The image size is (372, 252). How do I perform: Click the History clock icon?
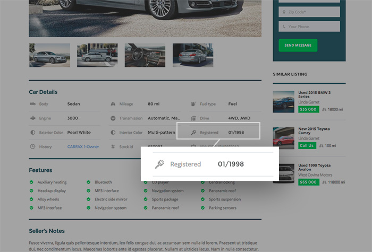(32, 146)
